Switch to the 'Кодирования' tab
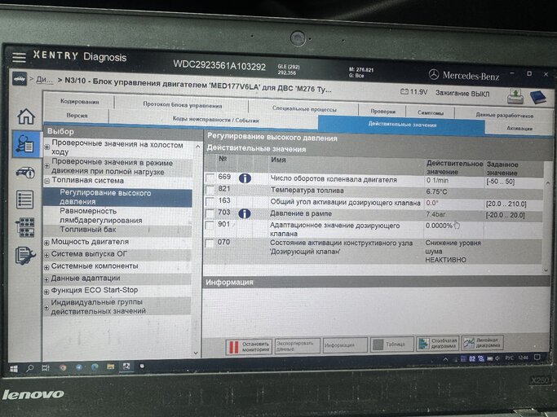This screenshot has height=417, width=557. (x=80, y=102)
